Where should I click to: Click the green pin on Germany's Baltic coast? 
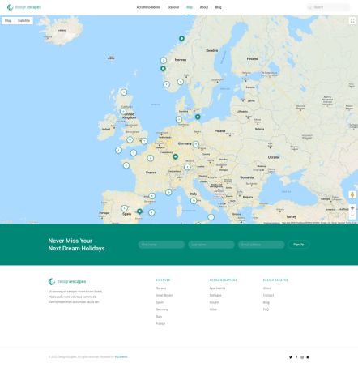(x=198, y=117)
